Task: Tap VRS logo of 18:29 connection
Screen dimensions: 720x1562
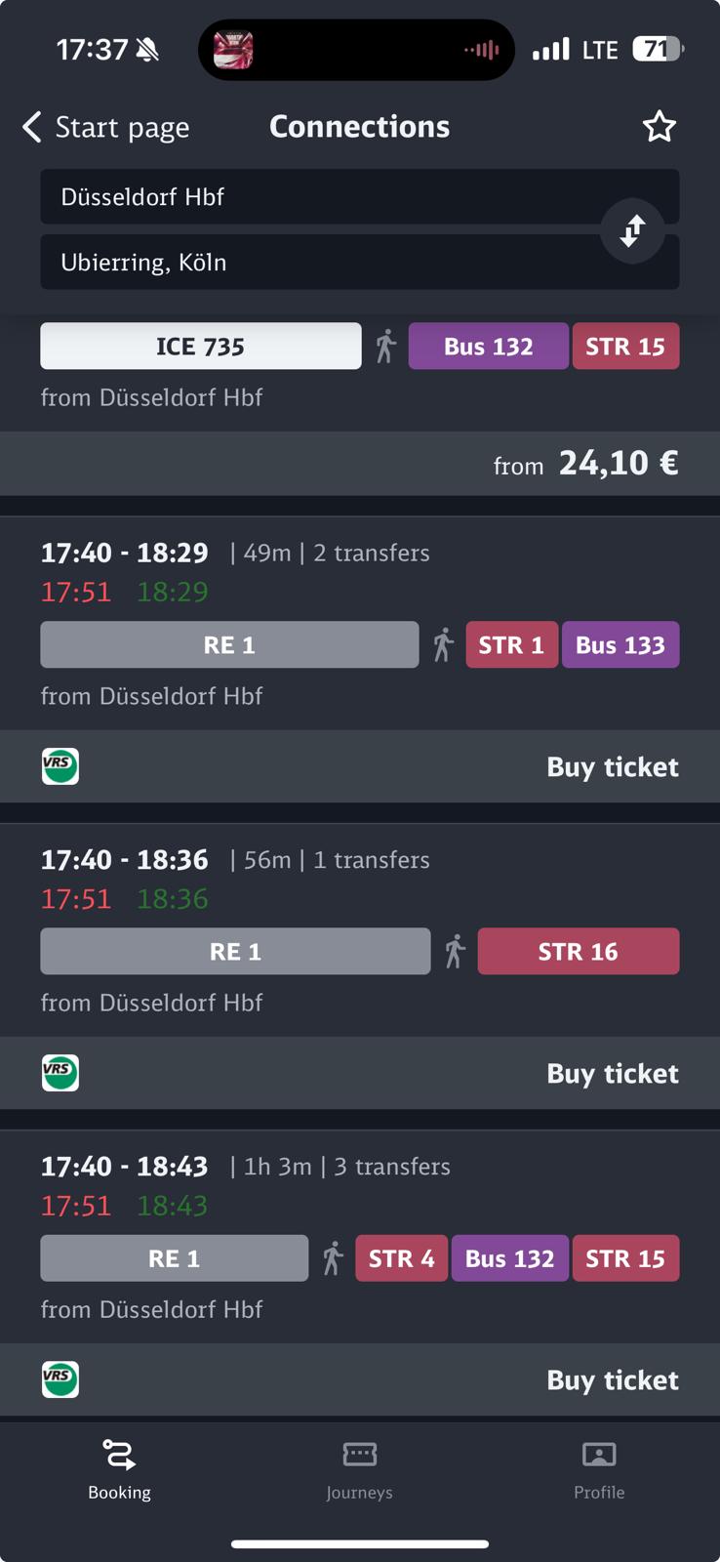Action: click(x=60, y=766)
